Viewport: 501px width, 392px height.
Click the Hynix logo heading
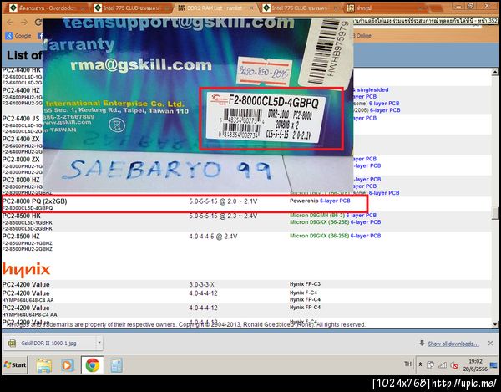click(x=26, y=269)
